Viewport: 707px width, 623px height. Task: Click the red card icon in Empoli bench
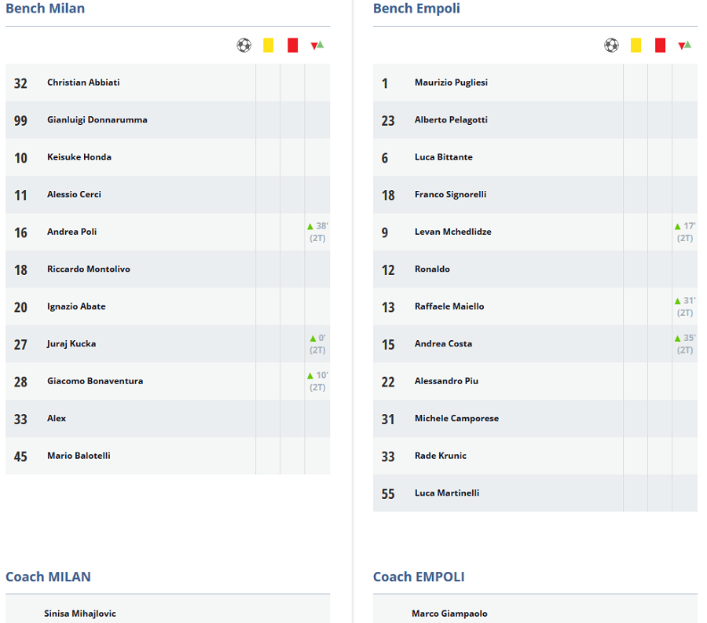[660, 45]
